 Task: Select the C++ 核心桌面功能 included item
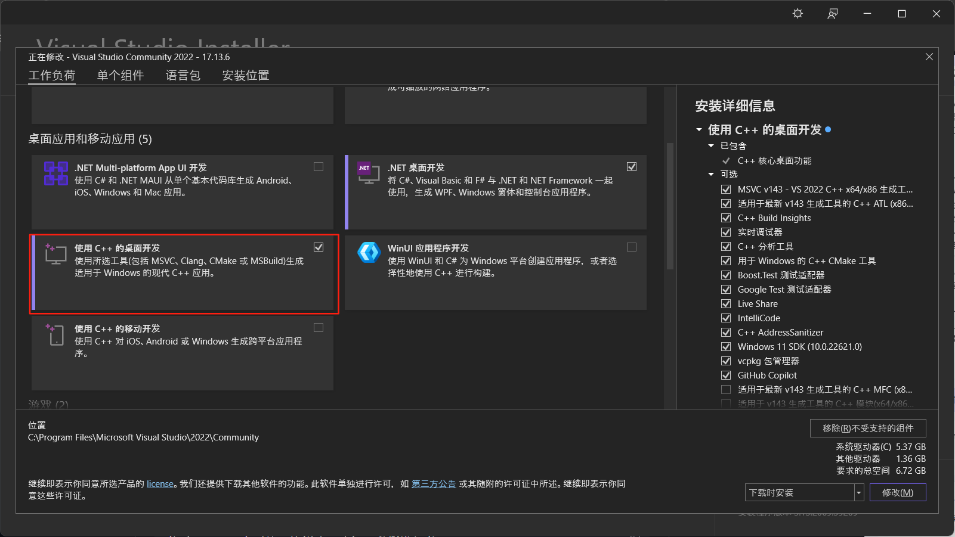click(774, 161)
